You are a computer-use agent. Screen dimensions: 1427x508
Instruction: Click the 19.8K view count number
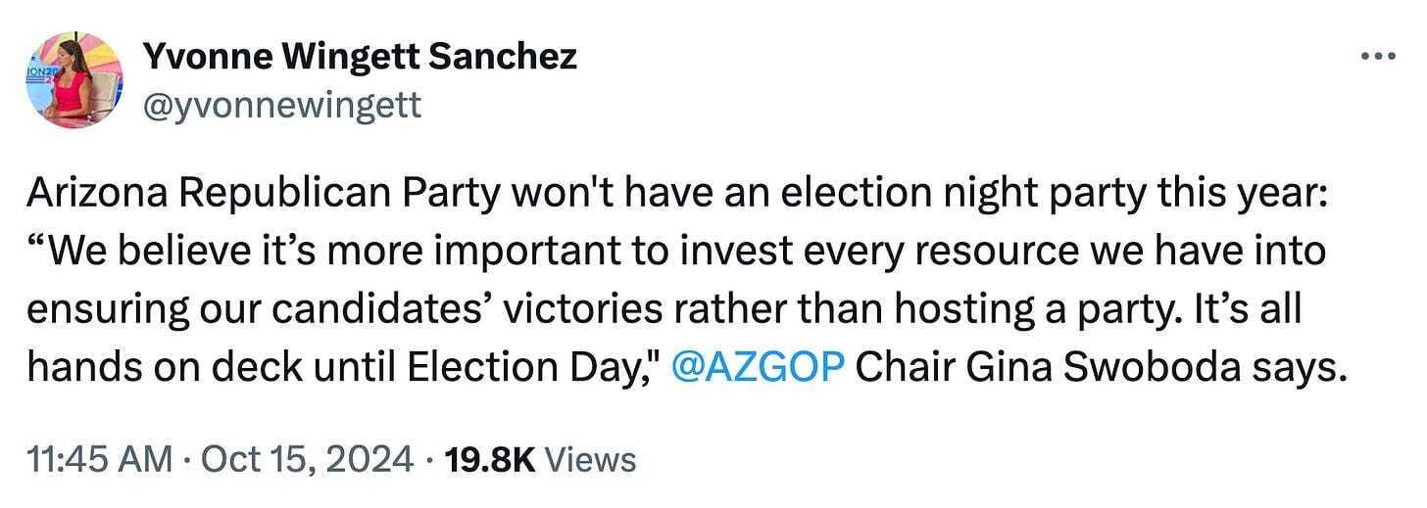[488, 459]
